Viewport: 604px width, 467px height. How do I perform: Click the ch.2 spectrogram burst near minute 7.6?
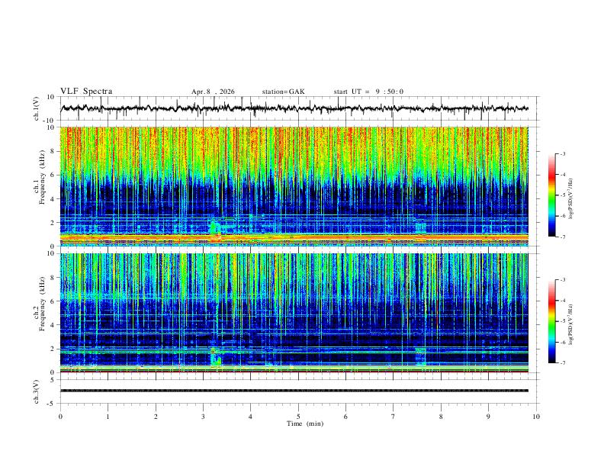pyautogui.click(x=421, y=356)
